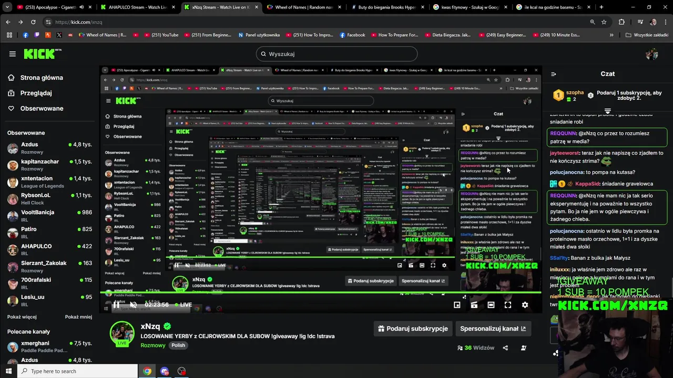The width and height of the screenshot is (673, 378).
Task: Click the KICK logo
Action: pos(43,54)
